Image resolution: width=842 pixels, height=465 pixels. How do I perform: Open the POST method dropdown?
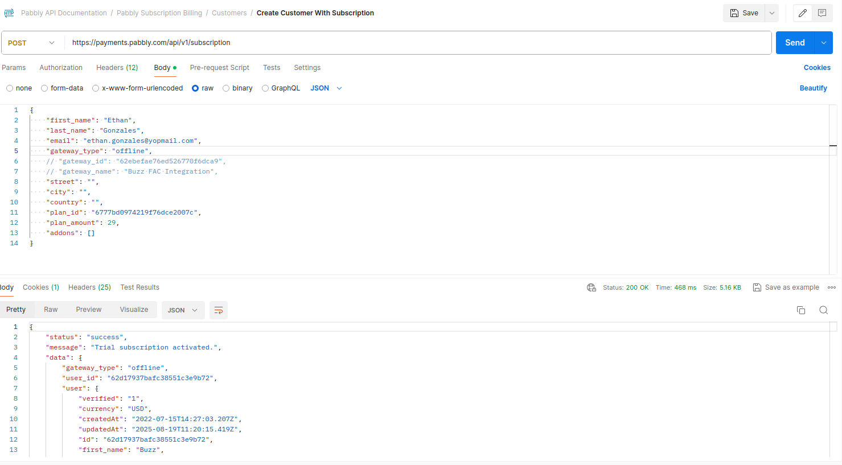(x=31, y=43)
